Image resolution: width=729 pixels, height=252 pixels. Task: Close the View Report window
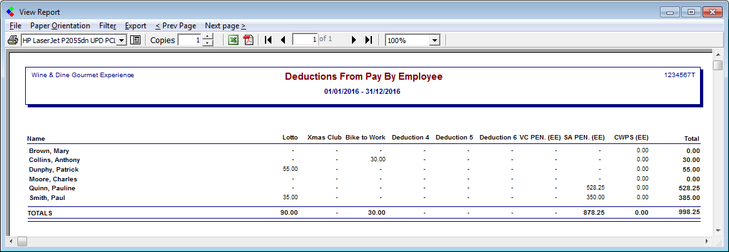(712, 12)
